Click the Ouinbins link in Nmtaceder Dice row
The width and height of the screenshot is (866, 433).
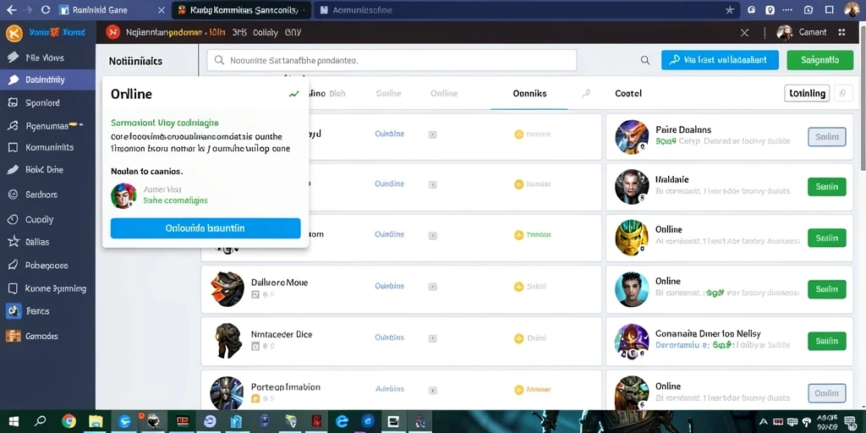tap(389, 337)
